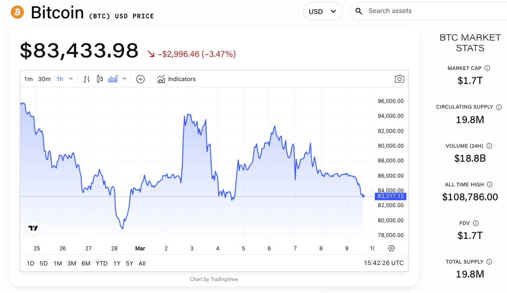The width and height of the screenshot is (507, 293).
Task: Show info for All Time High
Action: pyautogui.click(x=490, y=184)
